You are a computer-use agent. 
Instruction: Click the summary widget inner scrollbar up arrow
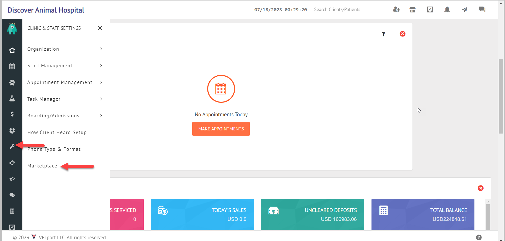pos(488,202)
